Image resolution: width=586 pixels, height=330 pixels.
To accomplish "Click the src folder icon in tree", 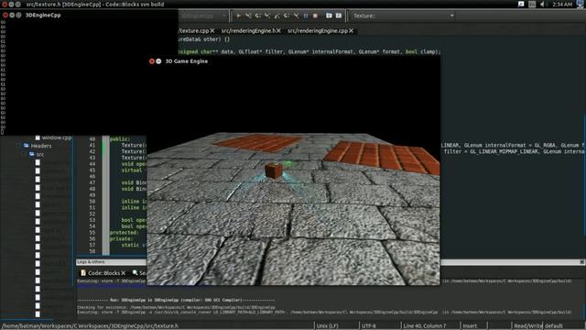I will pyautogui.click(x=32, y=154).
